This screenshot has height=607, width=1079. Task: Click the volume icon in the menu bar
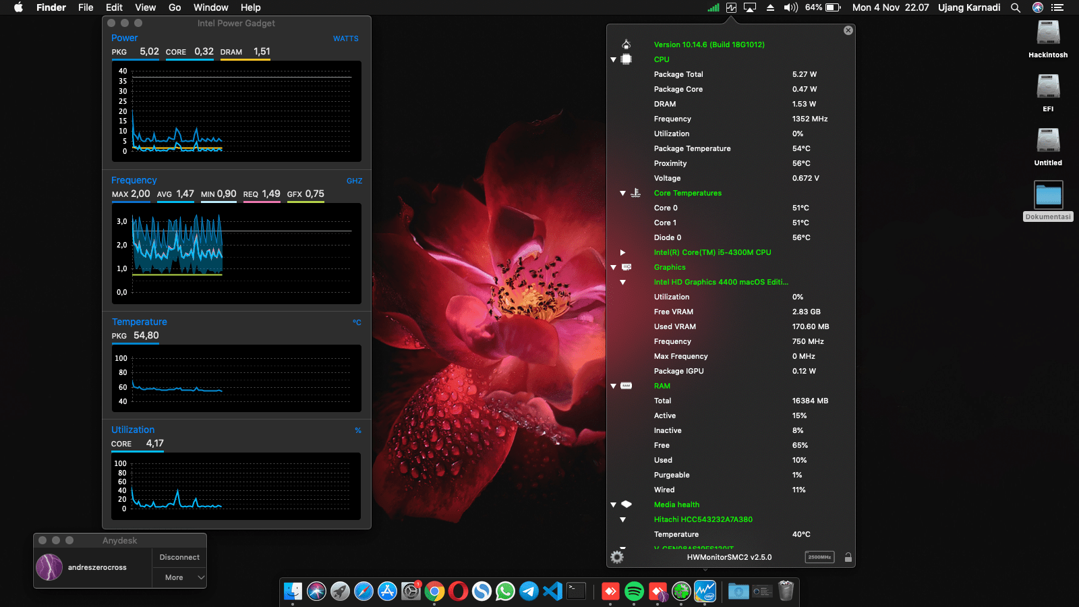790,7
